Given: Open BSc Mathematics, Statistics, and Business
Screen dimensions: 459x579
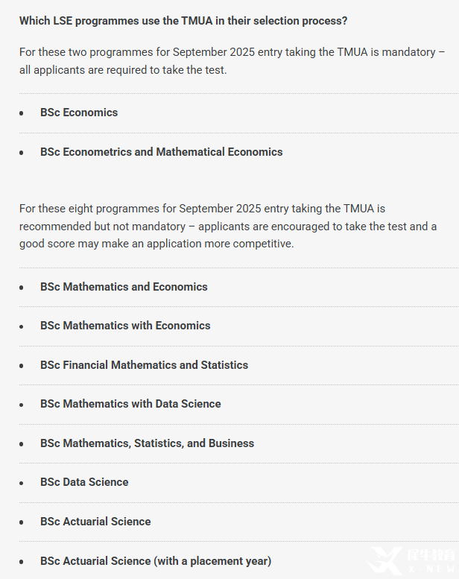Looking at the screenshot, I should (x=147, y=443).
